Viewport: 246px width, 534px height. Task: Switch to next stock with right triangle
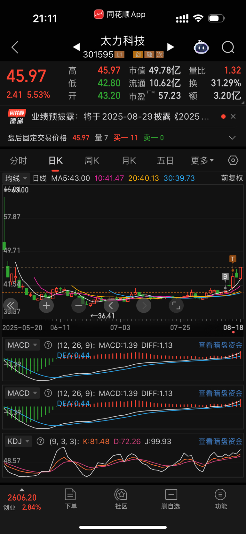pyautogui.click(x=171, y=47)
